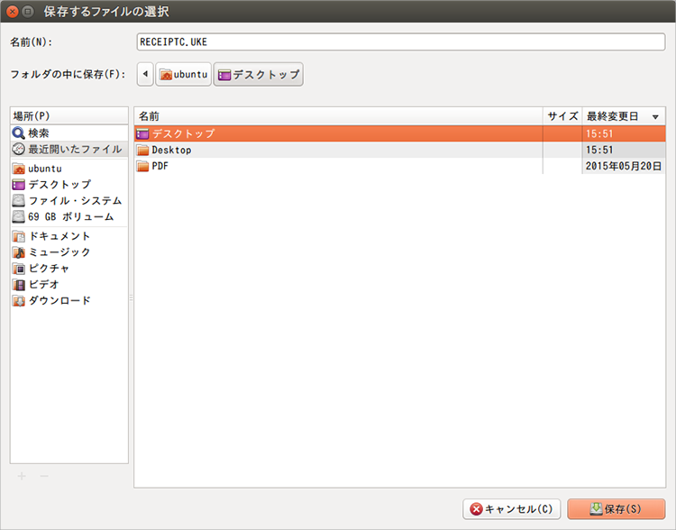676x530 pixels.
Task: Click the purple desktop icon in sidebar
Action: pos(19,185)
